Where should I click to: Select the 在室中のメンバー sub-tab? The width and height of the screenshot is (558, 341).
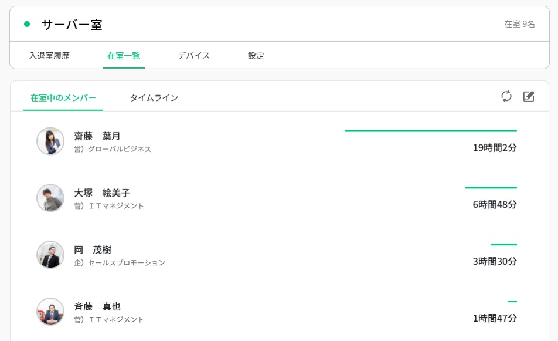tap(63, 97)
